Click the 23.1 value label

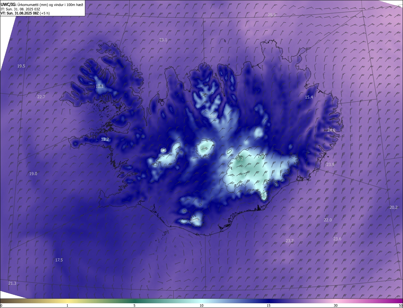click(163, 40)
